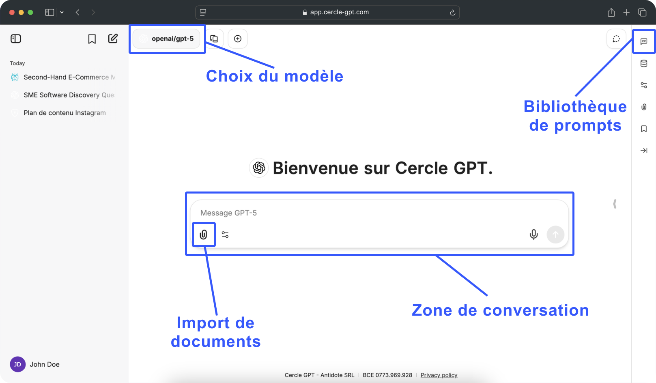Image resolution: width=656 pixels, height=383 pixels.
Task: Open the prompt library icon in right rail
Action: pyautogui.click(x=644, y=41)
